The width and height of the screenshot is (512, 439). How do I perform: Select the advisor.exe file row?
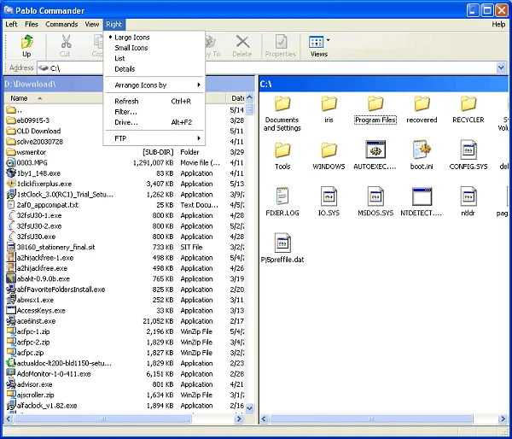124,384
